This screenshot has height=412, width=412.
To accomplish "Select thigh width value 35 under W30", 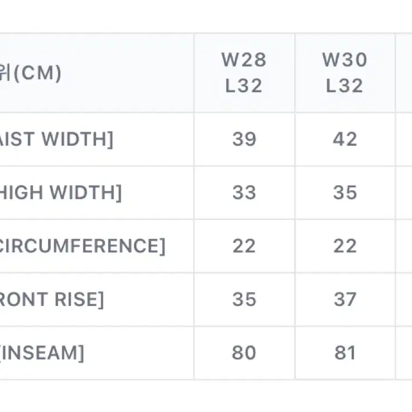I will [345, 193].
